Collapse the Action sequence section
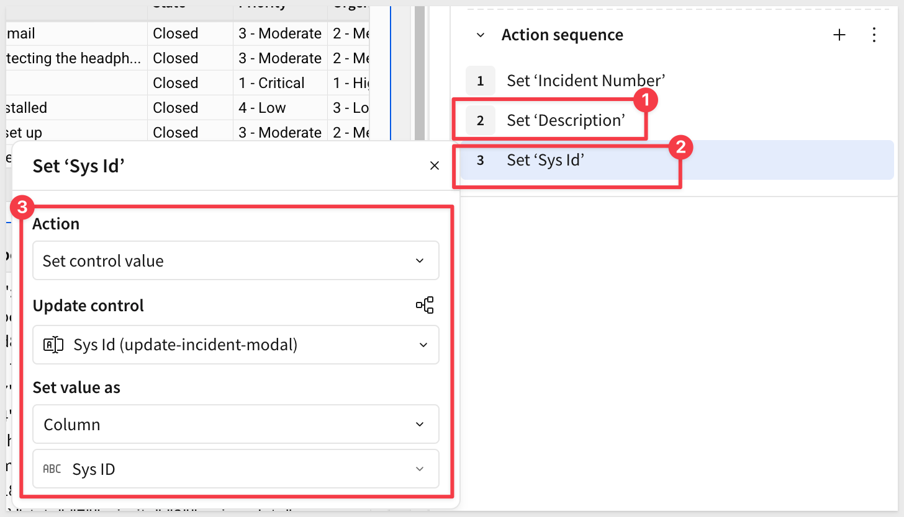Image resolution: width=904 pixels, height=517 pixels. [x=480, y=35]
